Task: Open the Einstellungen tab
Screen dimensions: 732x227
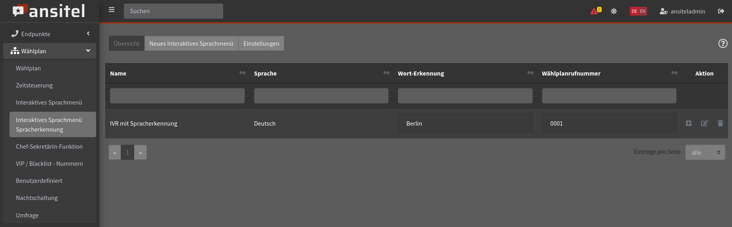Action: point(261,43)
